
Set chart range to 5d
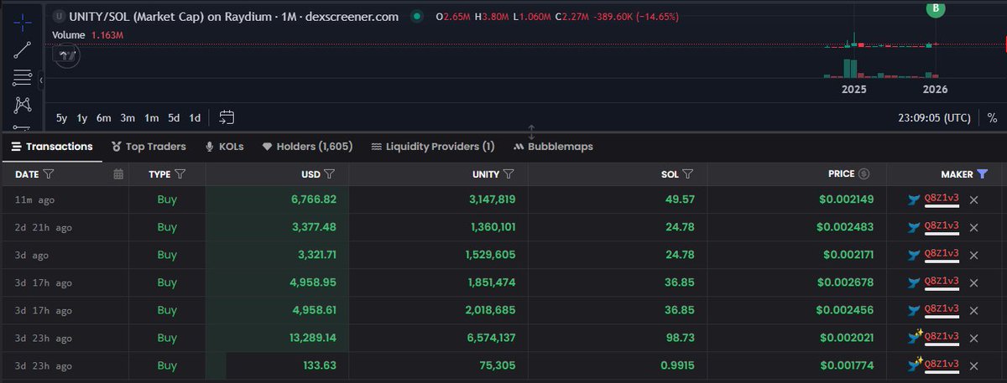point(174,118)
